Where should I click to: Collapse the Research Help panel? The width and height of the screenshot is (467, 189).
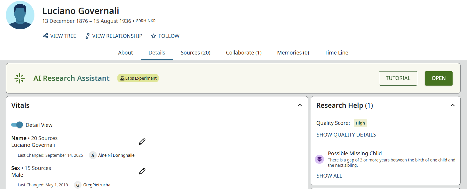point(453,105)
